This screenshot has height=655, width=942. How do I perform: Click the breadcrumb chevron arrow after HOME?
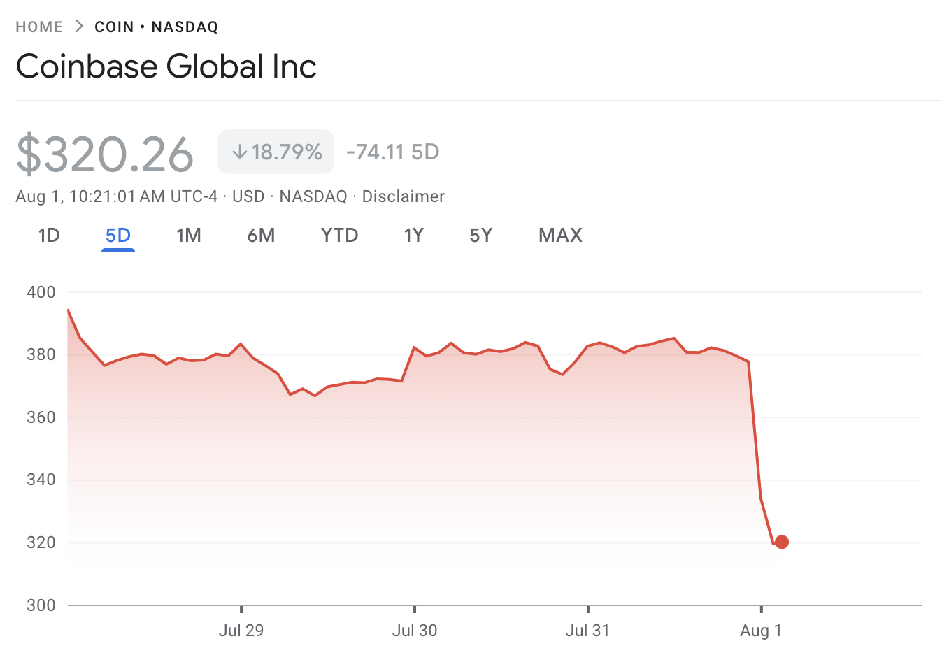tap(79, 27)
